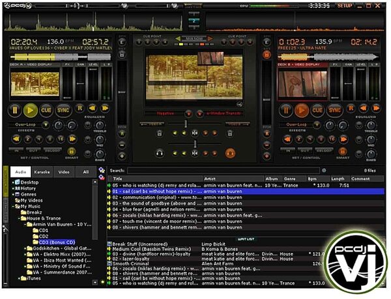The height and width of the screenshot is (299, 391).
Task: Open the Negative video effect dropdown arrow
Action: click(188, 114)
